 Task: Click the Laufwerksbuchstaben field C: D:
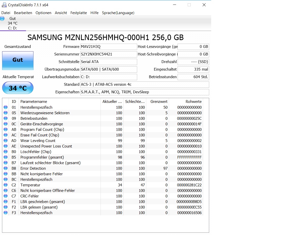click(x=109, y=77)
